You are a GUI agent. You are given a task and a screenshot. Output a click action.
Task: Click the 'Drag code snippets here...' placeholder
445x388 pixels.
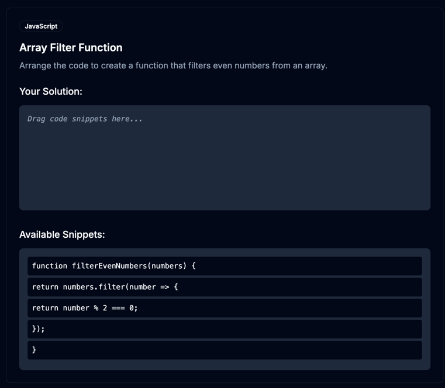click(x=85, y=119)
